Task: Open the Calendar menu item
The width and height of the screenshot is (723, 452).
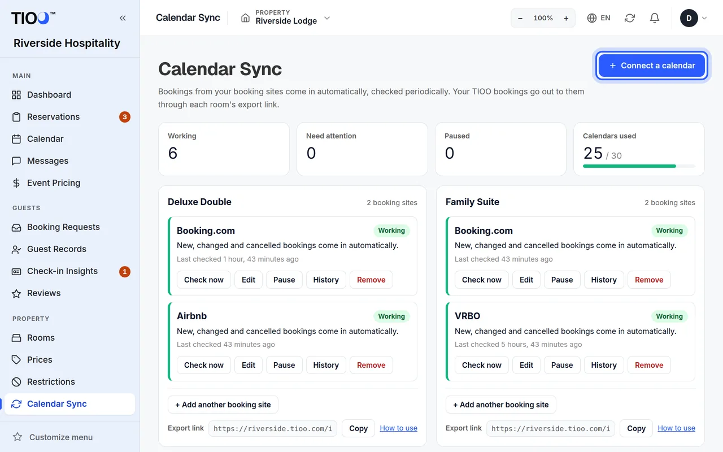Action: (x=69, y=139)
